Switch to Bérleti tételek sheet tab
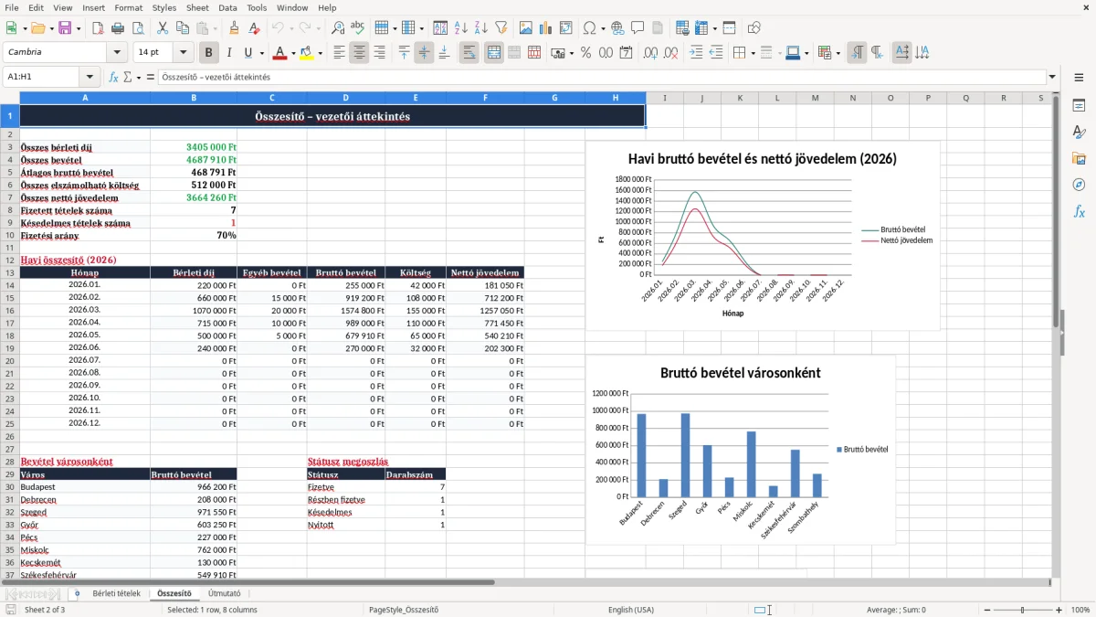The width and height of the screenshot is (1096, 617). click(x=116, y=593)
